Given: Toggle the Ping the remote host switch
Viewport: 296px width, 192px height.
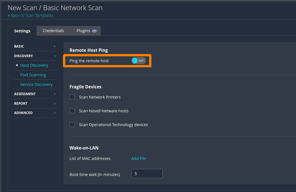Looking at the screenshot, I should (x=138, y=61).
